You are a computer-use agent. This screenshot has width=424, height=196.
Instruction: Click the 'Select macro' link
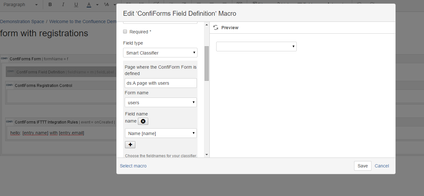coord(133,166)
